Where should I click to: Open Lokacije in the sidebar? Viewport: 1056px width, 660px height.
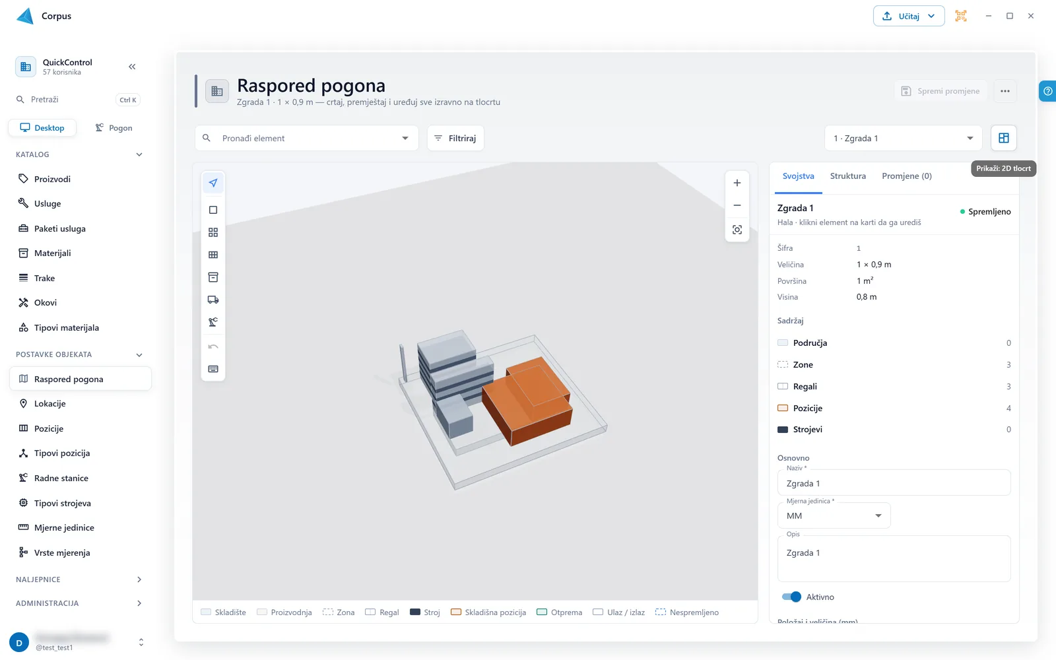tap(81, 404)
